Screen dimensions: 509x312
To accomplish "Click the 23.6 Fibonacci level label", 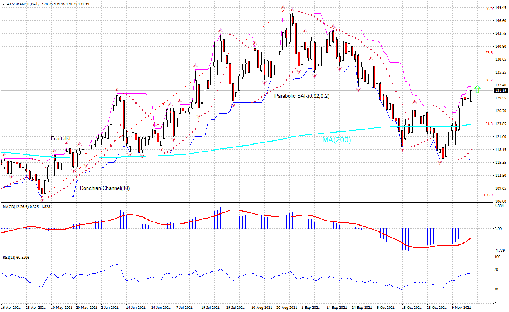I will point(489,53).
